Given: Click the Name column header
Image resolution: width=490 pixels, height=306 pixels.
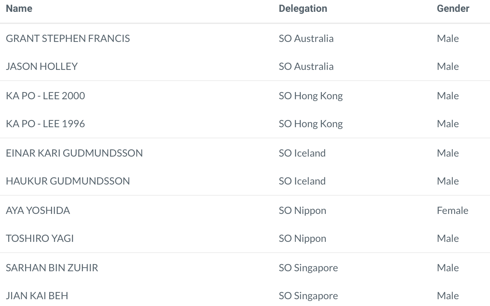Looking at the screenshot, I should click(x=19, y=8).
